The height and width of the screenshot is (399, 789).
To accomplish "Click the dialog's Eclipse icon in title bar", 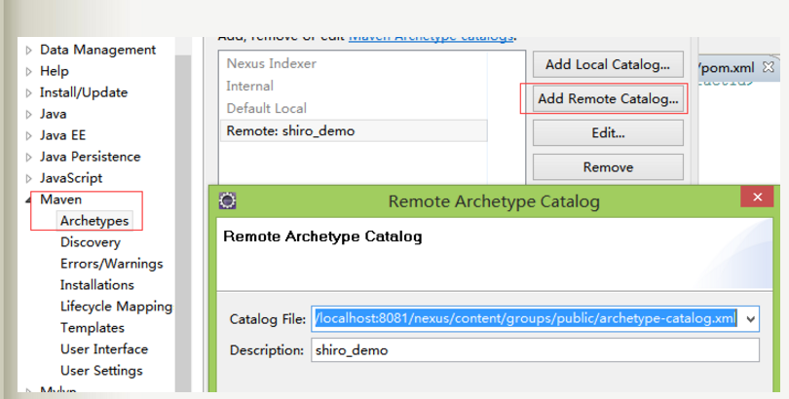I will [227, 200].
